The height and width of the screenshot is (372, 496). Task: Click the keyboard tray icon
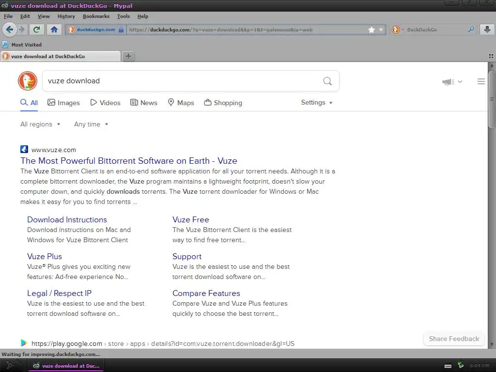pos(448,366)
